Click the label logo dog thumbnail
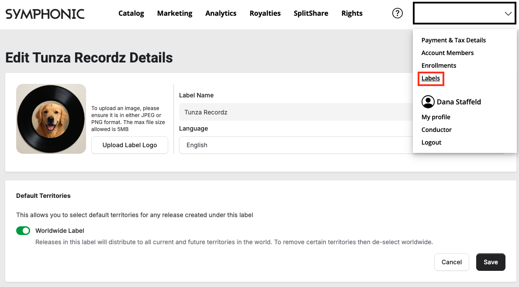This screenshot has width=519, height=287. click(51, 119)
